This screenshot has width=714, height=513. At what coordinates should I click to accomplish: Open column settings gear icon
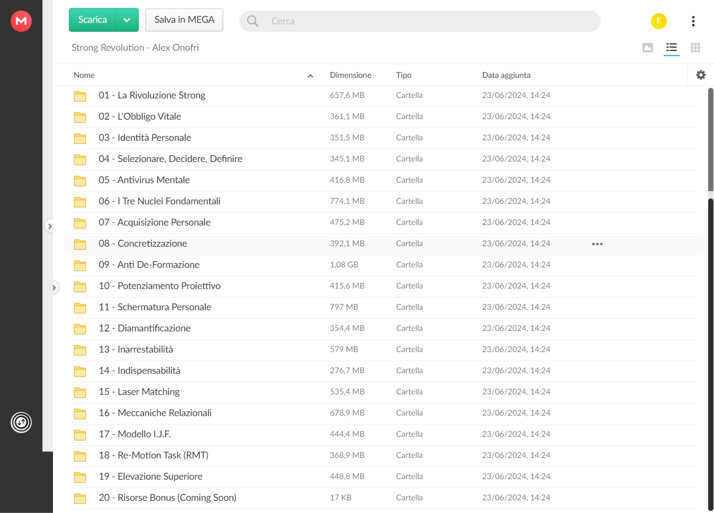(x=701, y=75)
